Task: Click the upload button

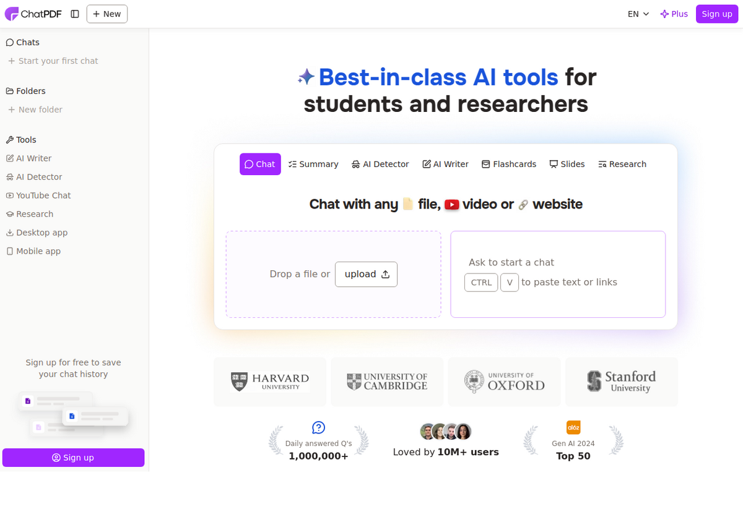Action: tap(366, 274)
